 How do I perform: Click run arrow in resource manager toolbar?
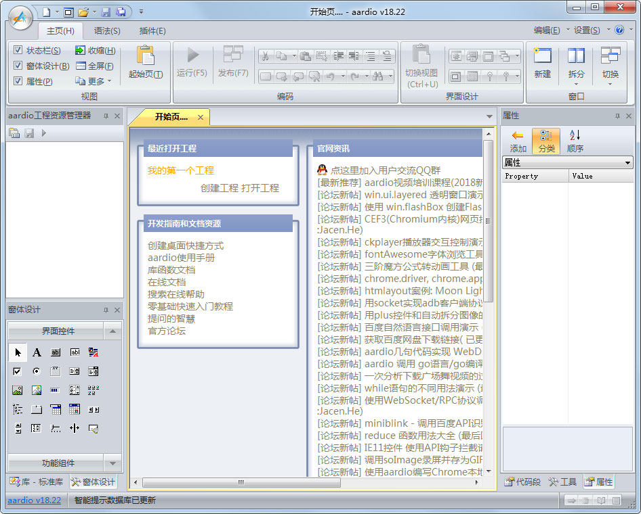point(44,133)
